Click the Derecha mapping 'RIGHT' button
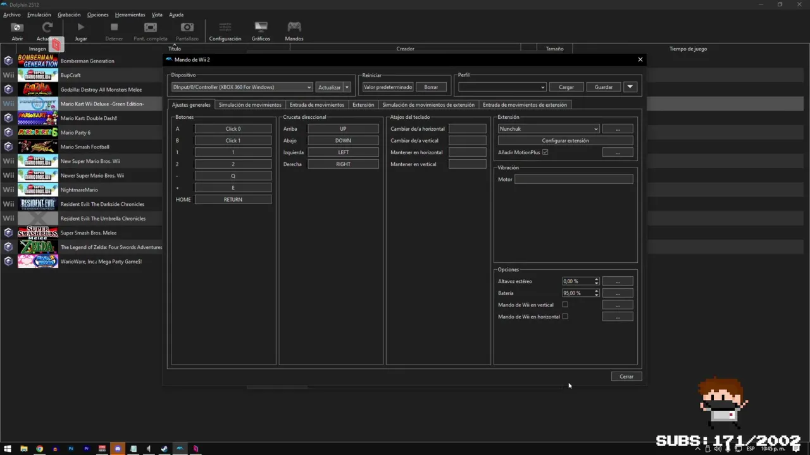 pyautogui.click(x=343, y=164)
